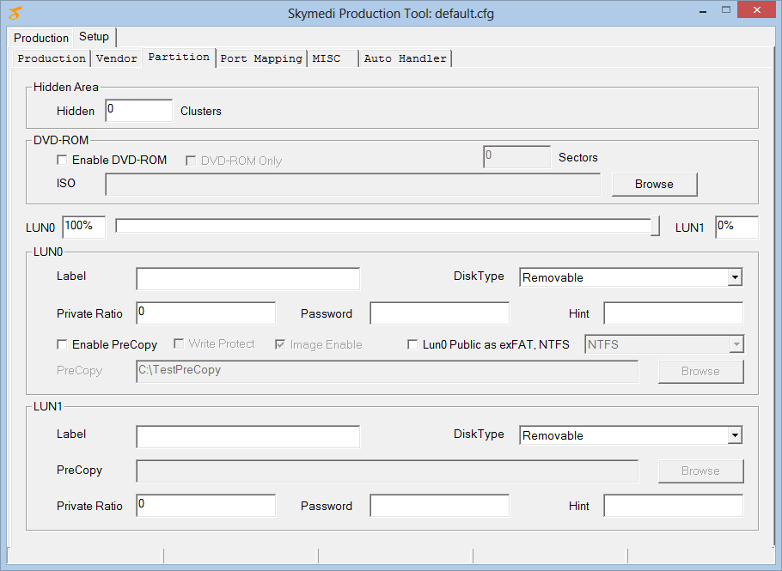Click the ISO Browse button
This screenshot has height=571, width=782.
pos(654,184)
